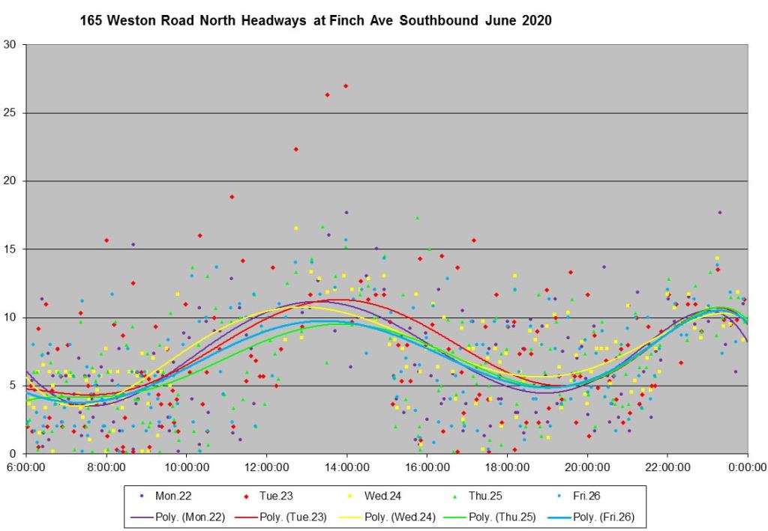Click the Mon.22 purple dot legend marker
The height and width of the screenshot is (531, 768).
pos(142,496)
